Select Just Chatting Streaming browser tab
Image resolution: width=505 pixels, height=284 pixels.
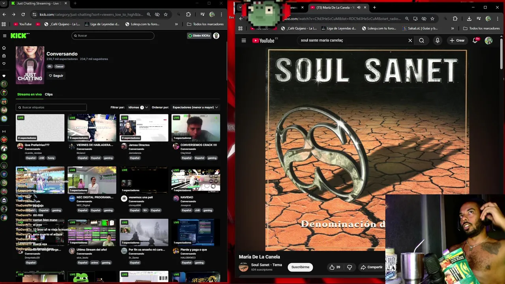39,4
